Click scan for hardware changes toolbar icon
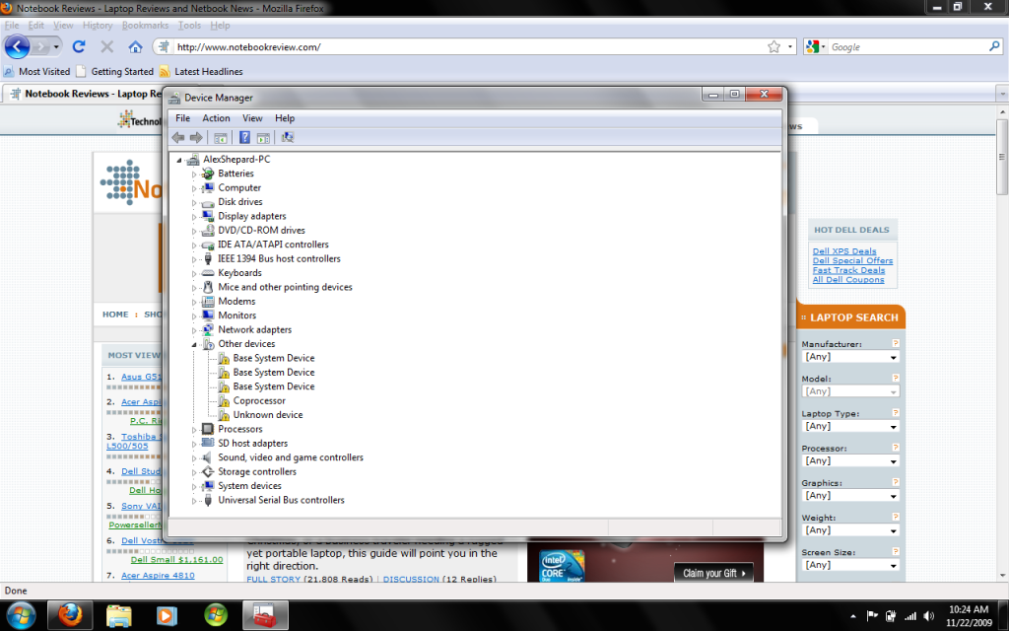 click(x=288, y=137)
